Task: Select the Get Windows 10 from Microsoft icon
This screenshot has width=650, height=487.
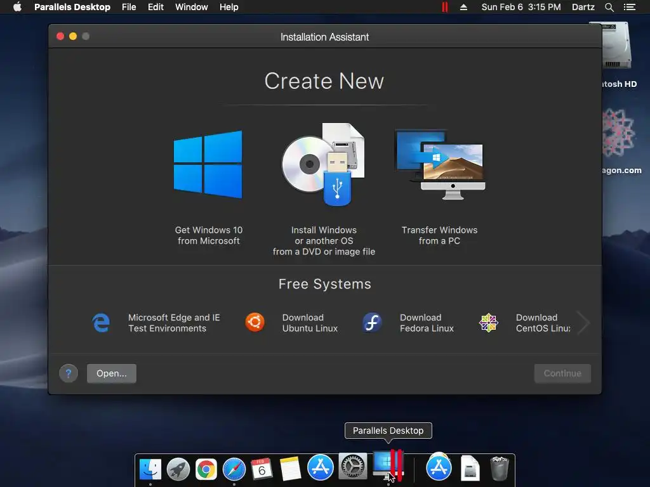Action: click(x=208, y=164)
